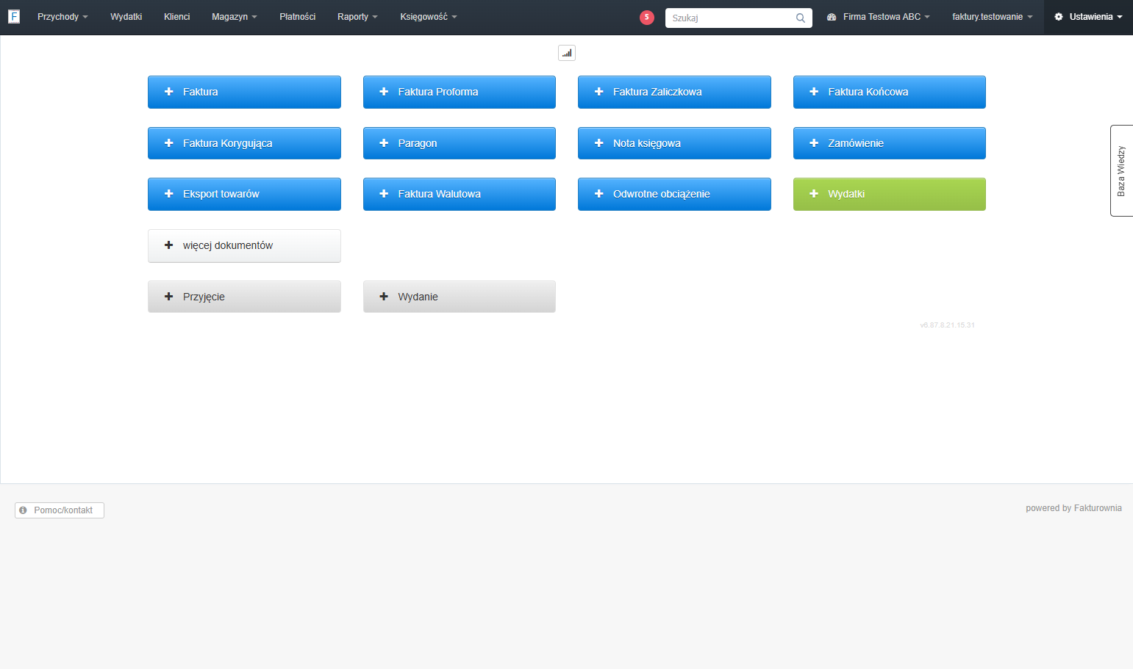Create a Faktura Korygująca
The height and width of the screenshot is (669, 1133).
point(244,143)
